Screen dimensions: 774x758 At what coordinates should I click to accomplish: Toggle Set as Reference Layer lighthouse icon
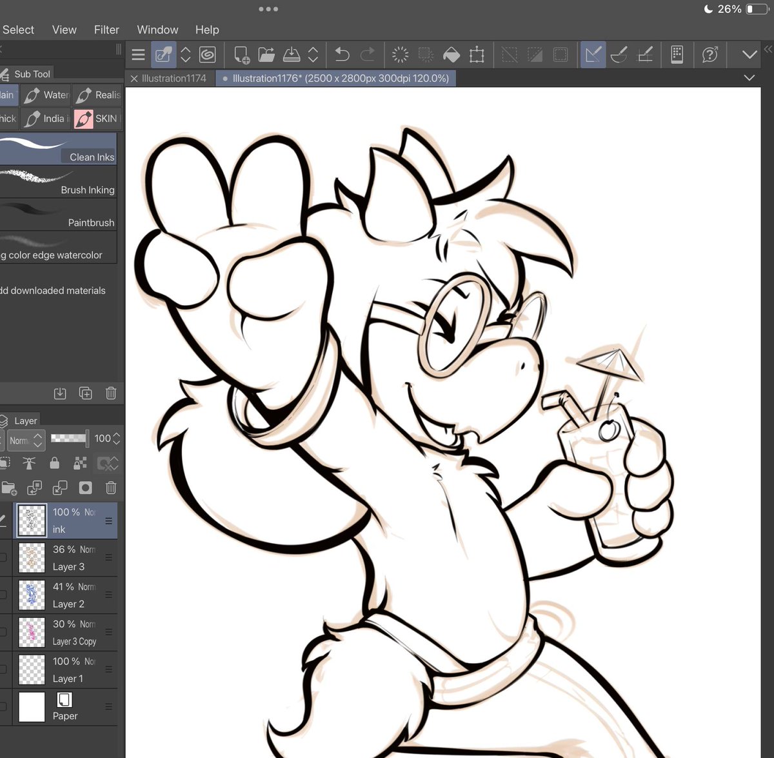coord(29,463)
